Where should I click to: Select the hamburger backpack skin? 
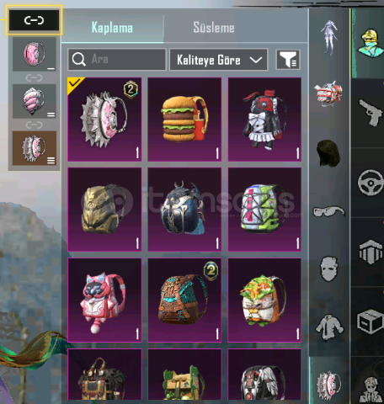184,120
